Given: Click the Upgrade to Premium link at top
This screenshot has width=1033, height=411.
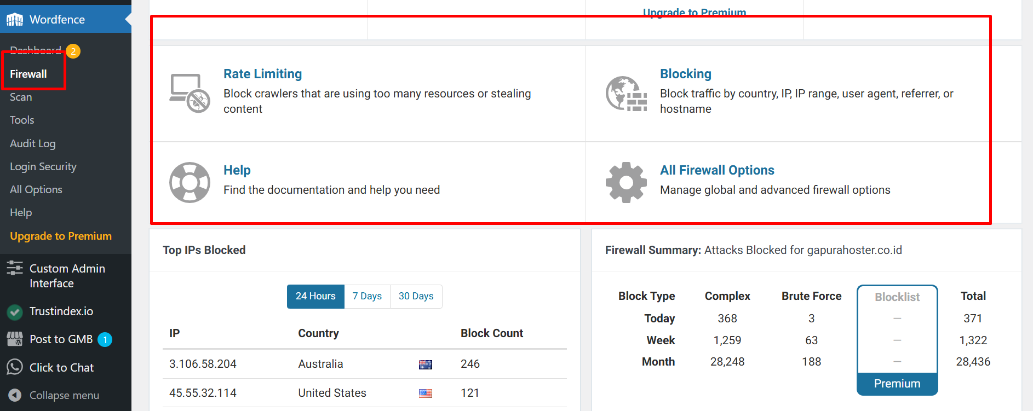Looking at the screenshot, I should pos(695,12).
